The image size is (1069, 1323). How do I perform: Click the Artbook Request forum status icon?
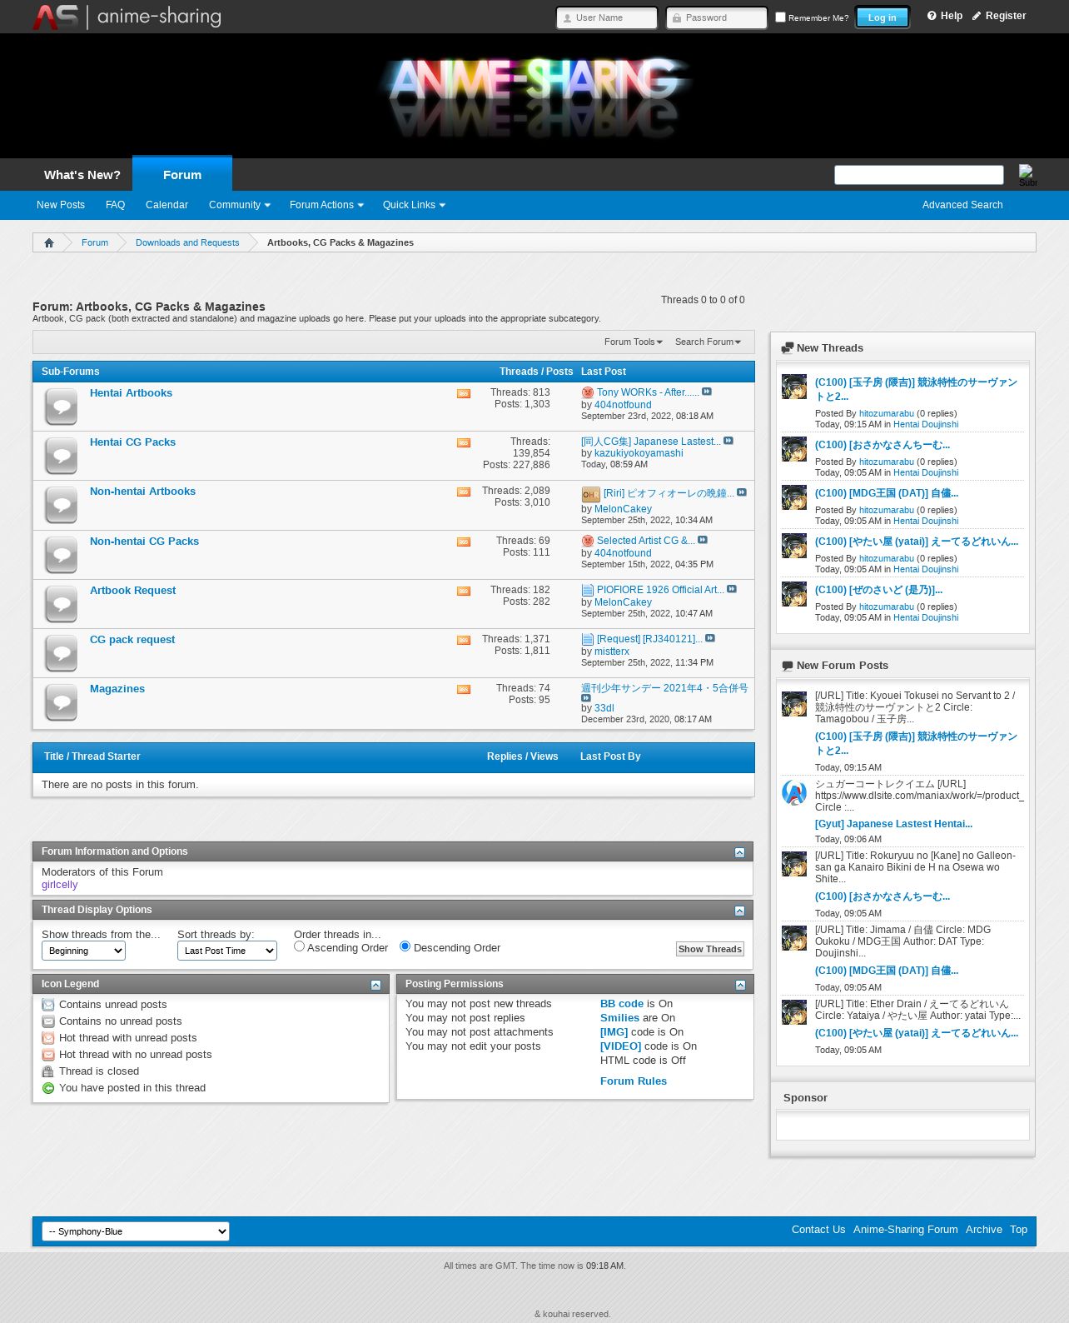62,604
